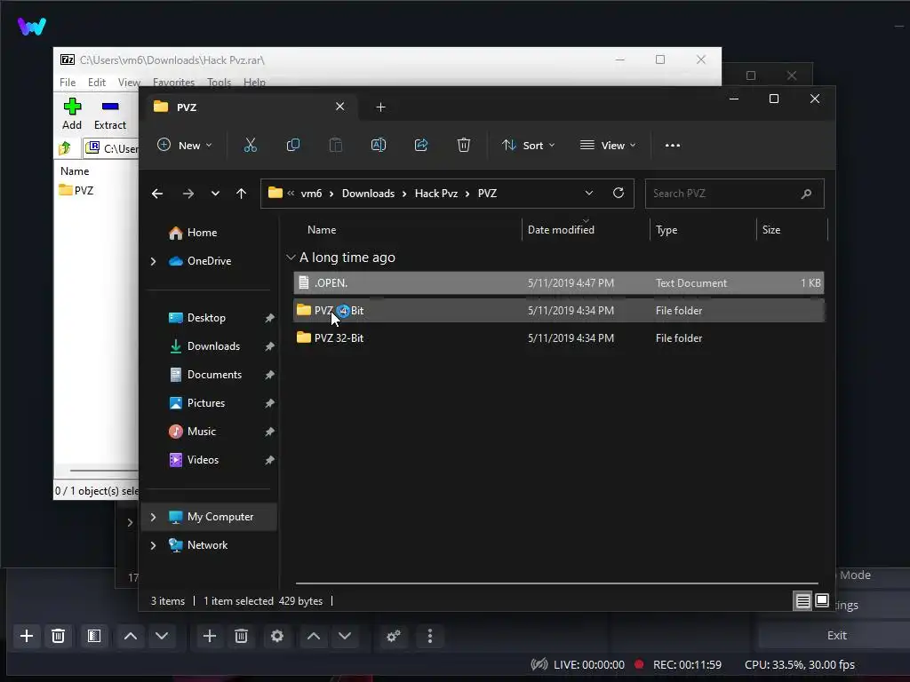Select the .OPEN. text document
This screenshot has width=910, height=682.
tap(558, 283)
